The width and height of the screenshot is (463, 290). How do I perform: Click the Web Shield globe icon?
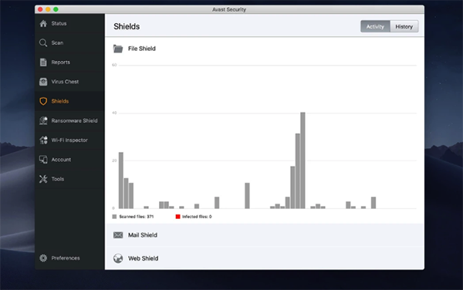[x=118, y=258]
